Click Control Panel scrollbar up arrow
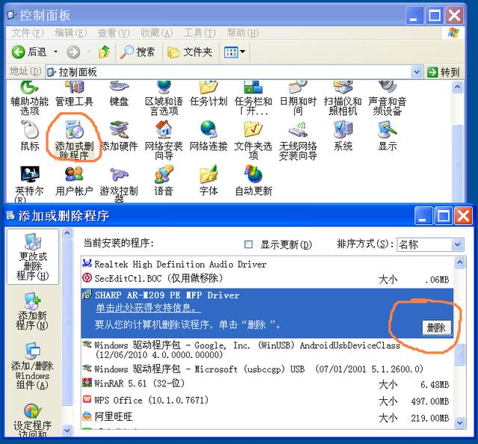Viewport: 478px width, 444px height. click(457, 87)
